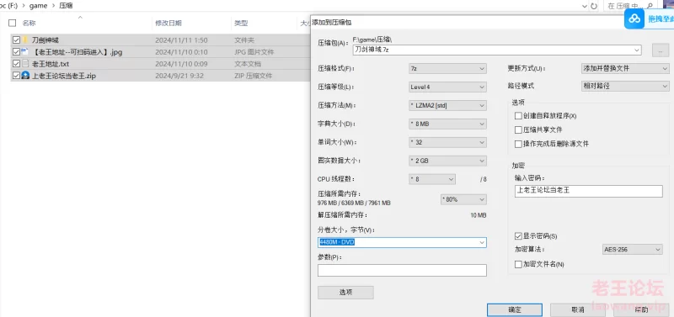
Task: Open the CPU 线程数 dropdown
Action: 432,179
